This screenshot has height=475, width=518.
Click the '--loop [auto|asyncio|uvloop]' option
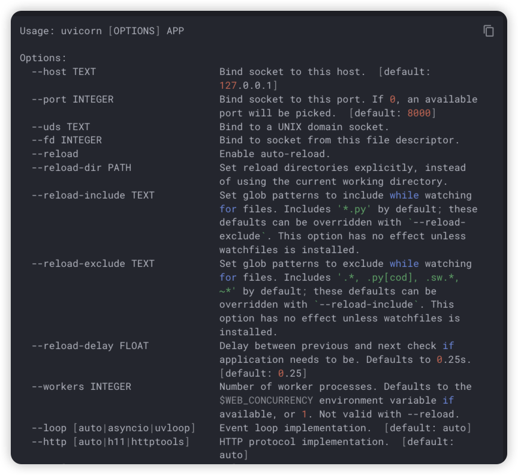pos(113,428)
